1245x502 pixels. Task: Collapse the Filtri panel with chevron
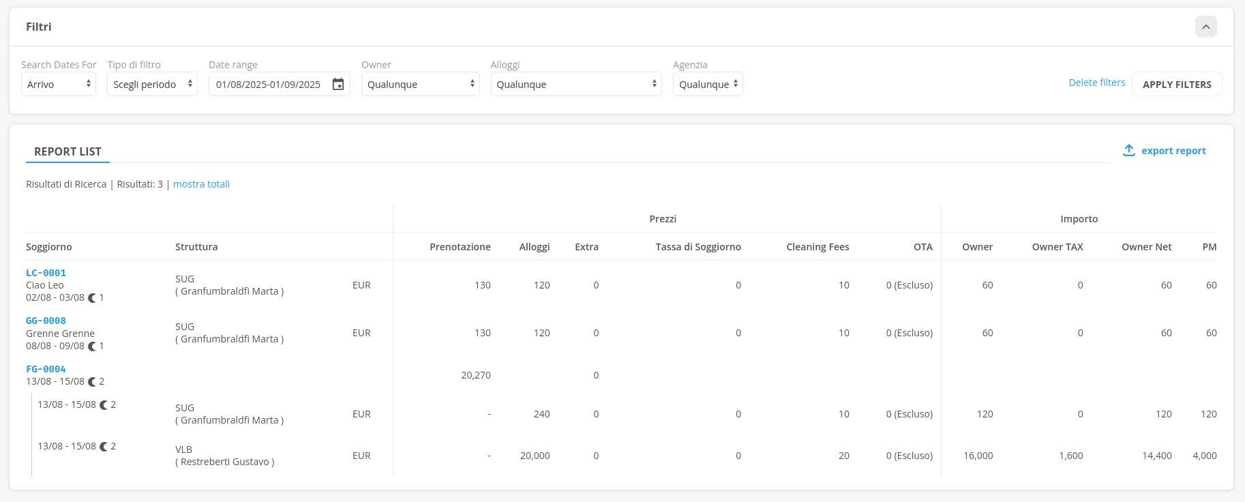(1205, 27)
